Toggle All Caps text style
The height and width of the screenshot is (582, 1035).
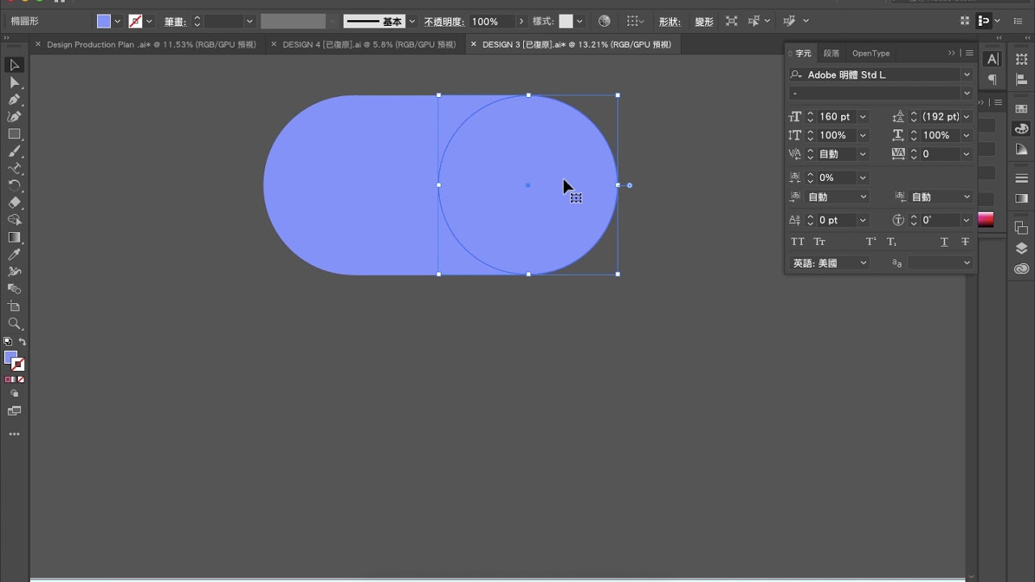click(797, 242)
